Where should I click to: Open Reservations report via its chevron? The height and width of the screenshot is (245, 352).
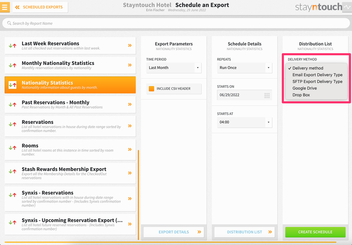click(130, 126)
